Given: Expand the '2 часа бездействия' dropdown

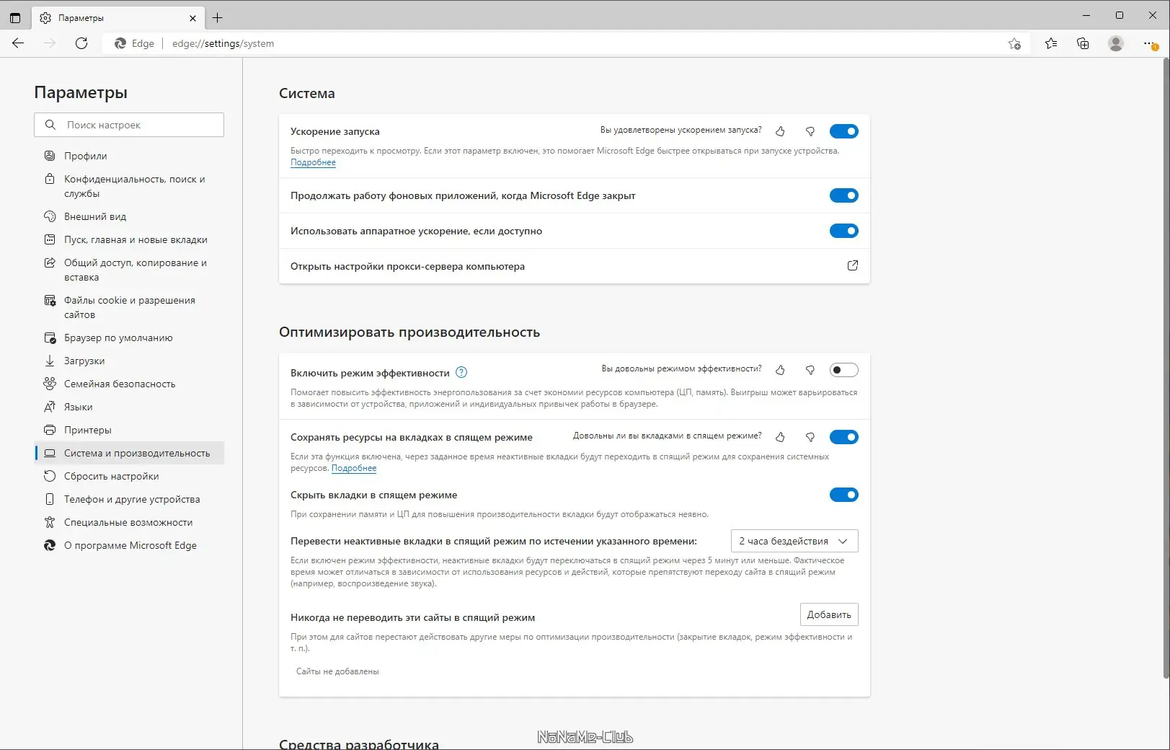Looking at the screenshot, I should [x=794, y=541].
